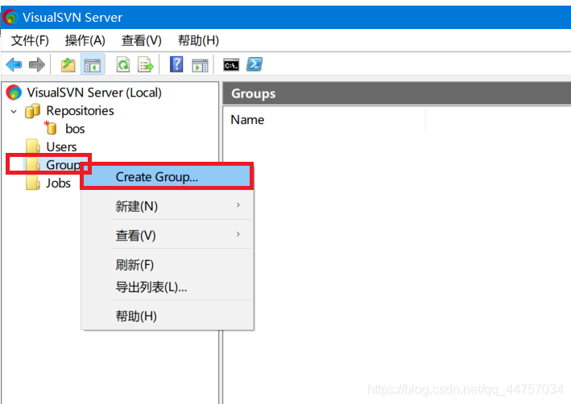Toggle the Show/Hide Console Tree icon
The width and height of the screenshot is (571, 404).
[92, 65]
